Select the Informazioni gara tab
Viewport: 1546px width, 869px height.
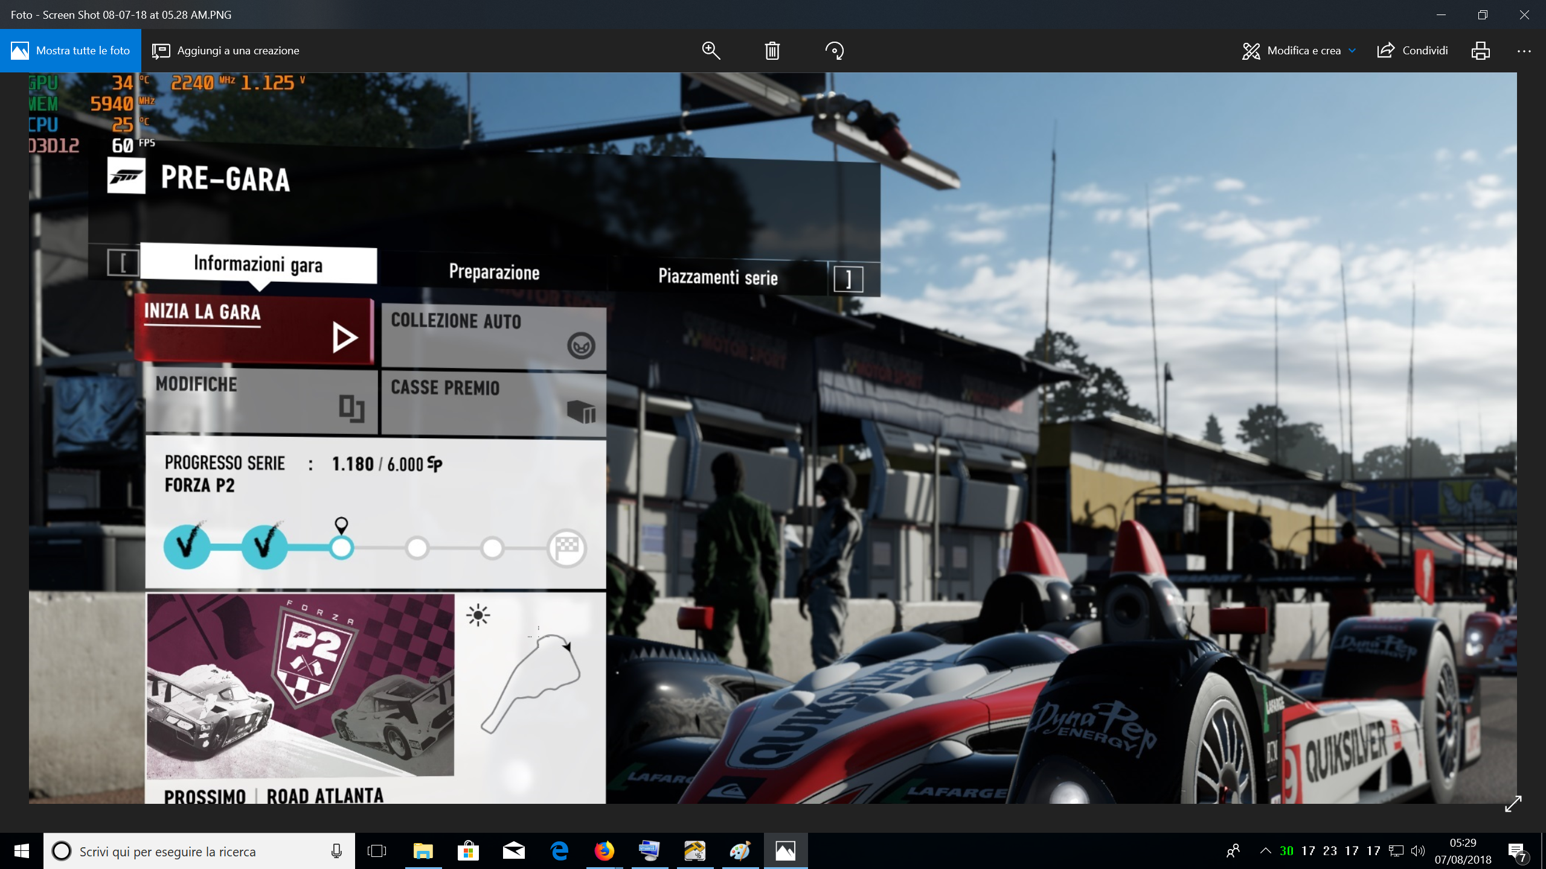coord(258,264)
